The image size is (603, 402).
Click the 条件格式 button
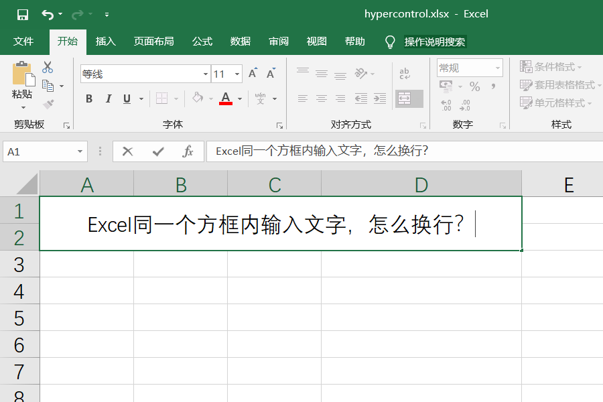[551, 66]
